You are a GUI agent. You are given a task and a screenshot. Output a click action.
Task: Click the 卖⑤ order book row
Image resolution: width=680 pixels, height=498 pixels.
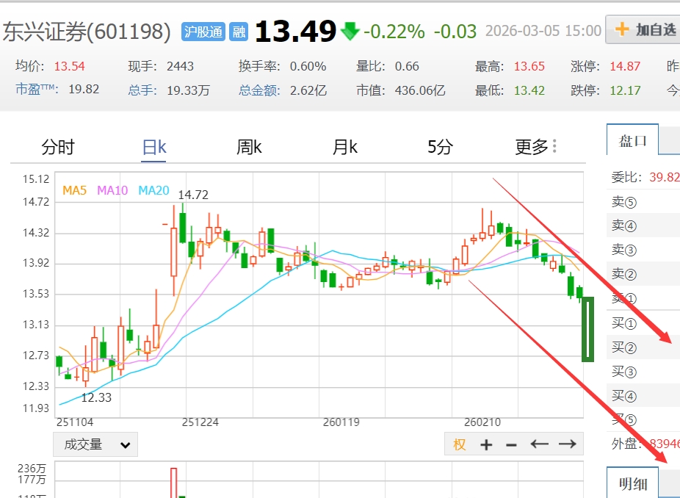[643, 202]
